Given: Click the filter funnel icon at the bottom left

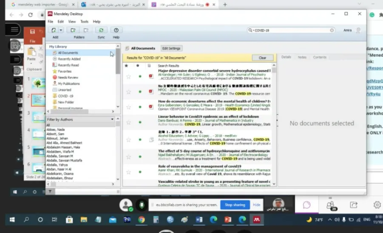Looking at the screenshot, I should [50, 191].
